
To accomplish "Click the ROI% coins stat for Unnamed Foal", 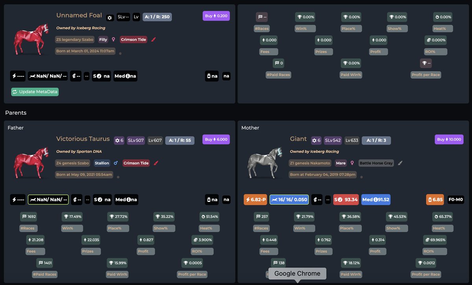I will 436,40.
